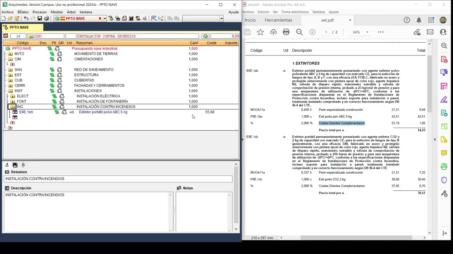The height and width of the screenshot is (254, 453).
Task: Click the INC code input field
Action: 50,36
